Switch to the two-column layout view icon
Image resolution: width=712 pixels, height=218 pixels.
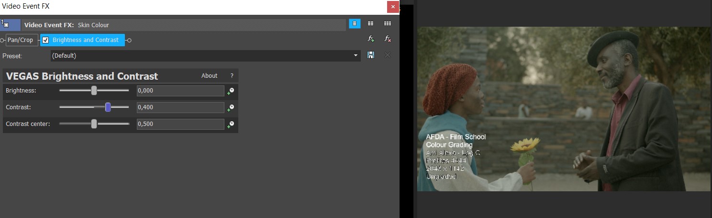[370, 23]
